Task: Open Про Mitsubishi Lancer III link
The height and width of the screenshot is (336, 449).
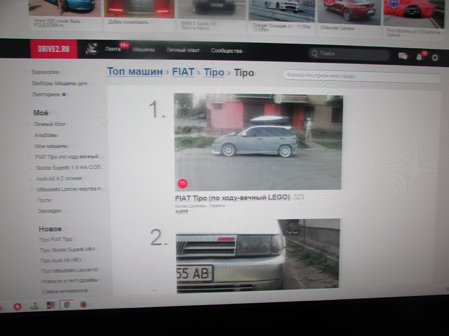Action: (69, 271)
